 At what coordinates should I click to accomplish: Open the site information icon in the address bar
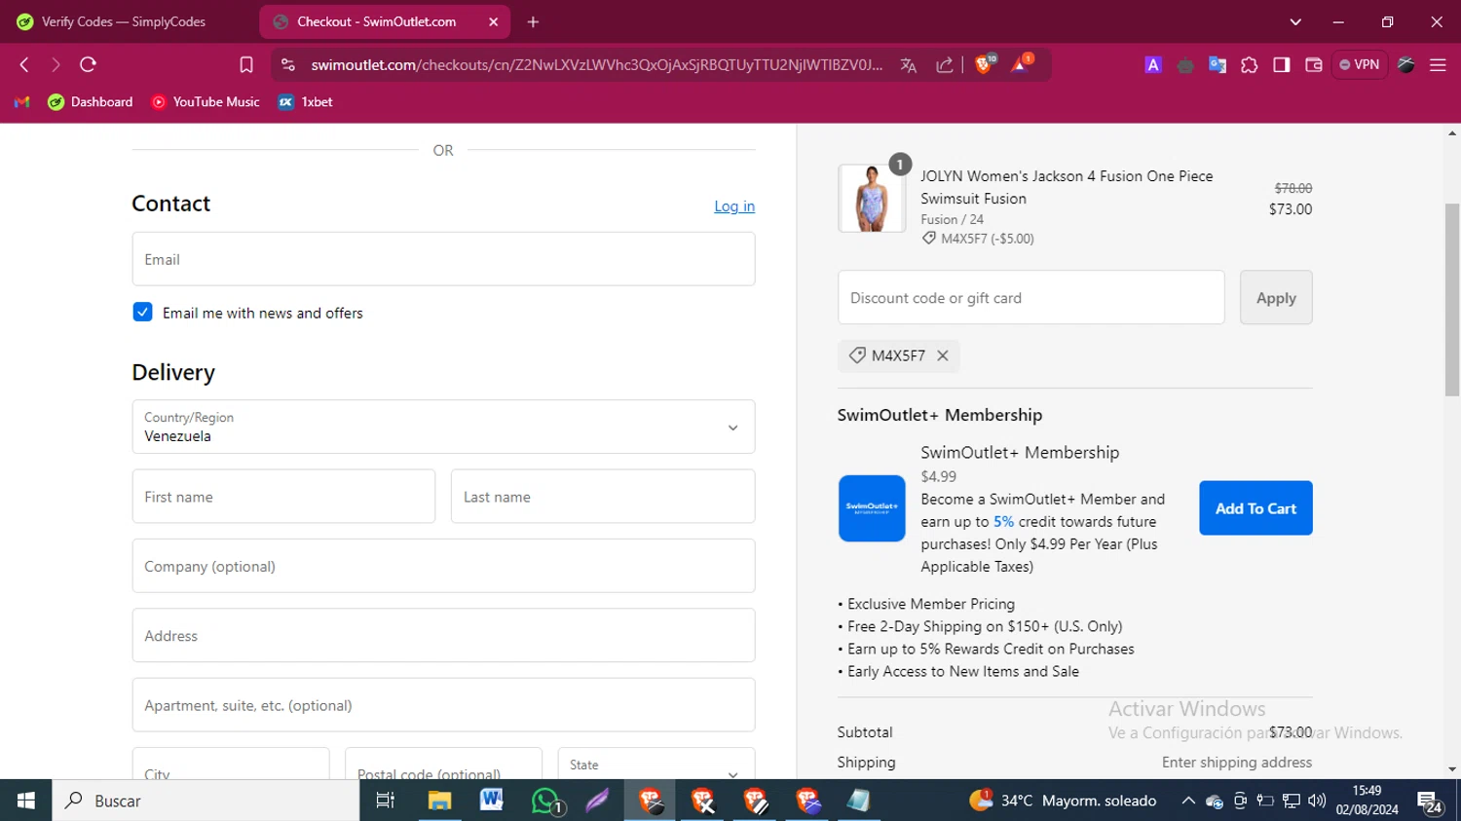point(287,64)
